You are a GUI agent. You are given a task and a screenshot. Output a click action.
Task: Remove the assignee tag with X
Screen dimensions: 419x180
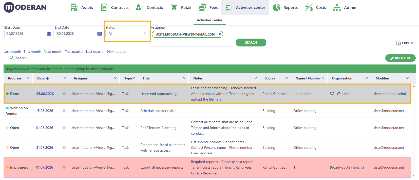(x=220, y=34)
